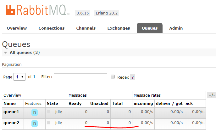This screenshot has height=131, width=216.
Task: Click queue1's Ready message count
Action: (86, 112)
